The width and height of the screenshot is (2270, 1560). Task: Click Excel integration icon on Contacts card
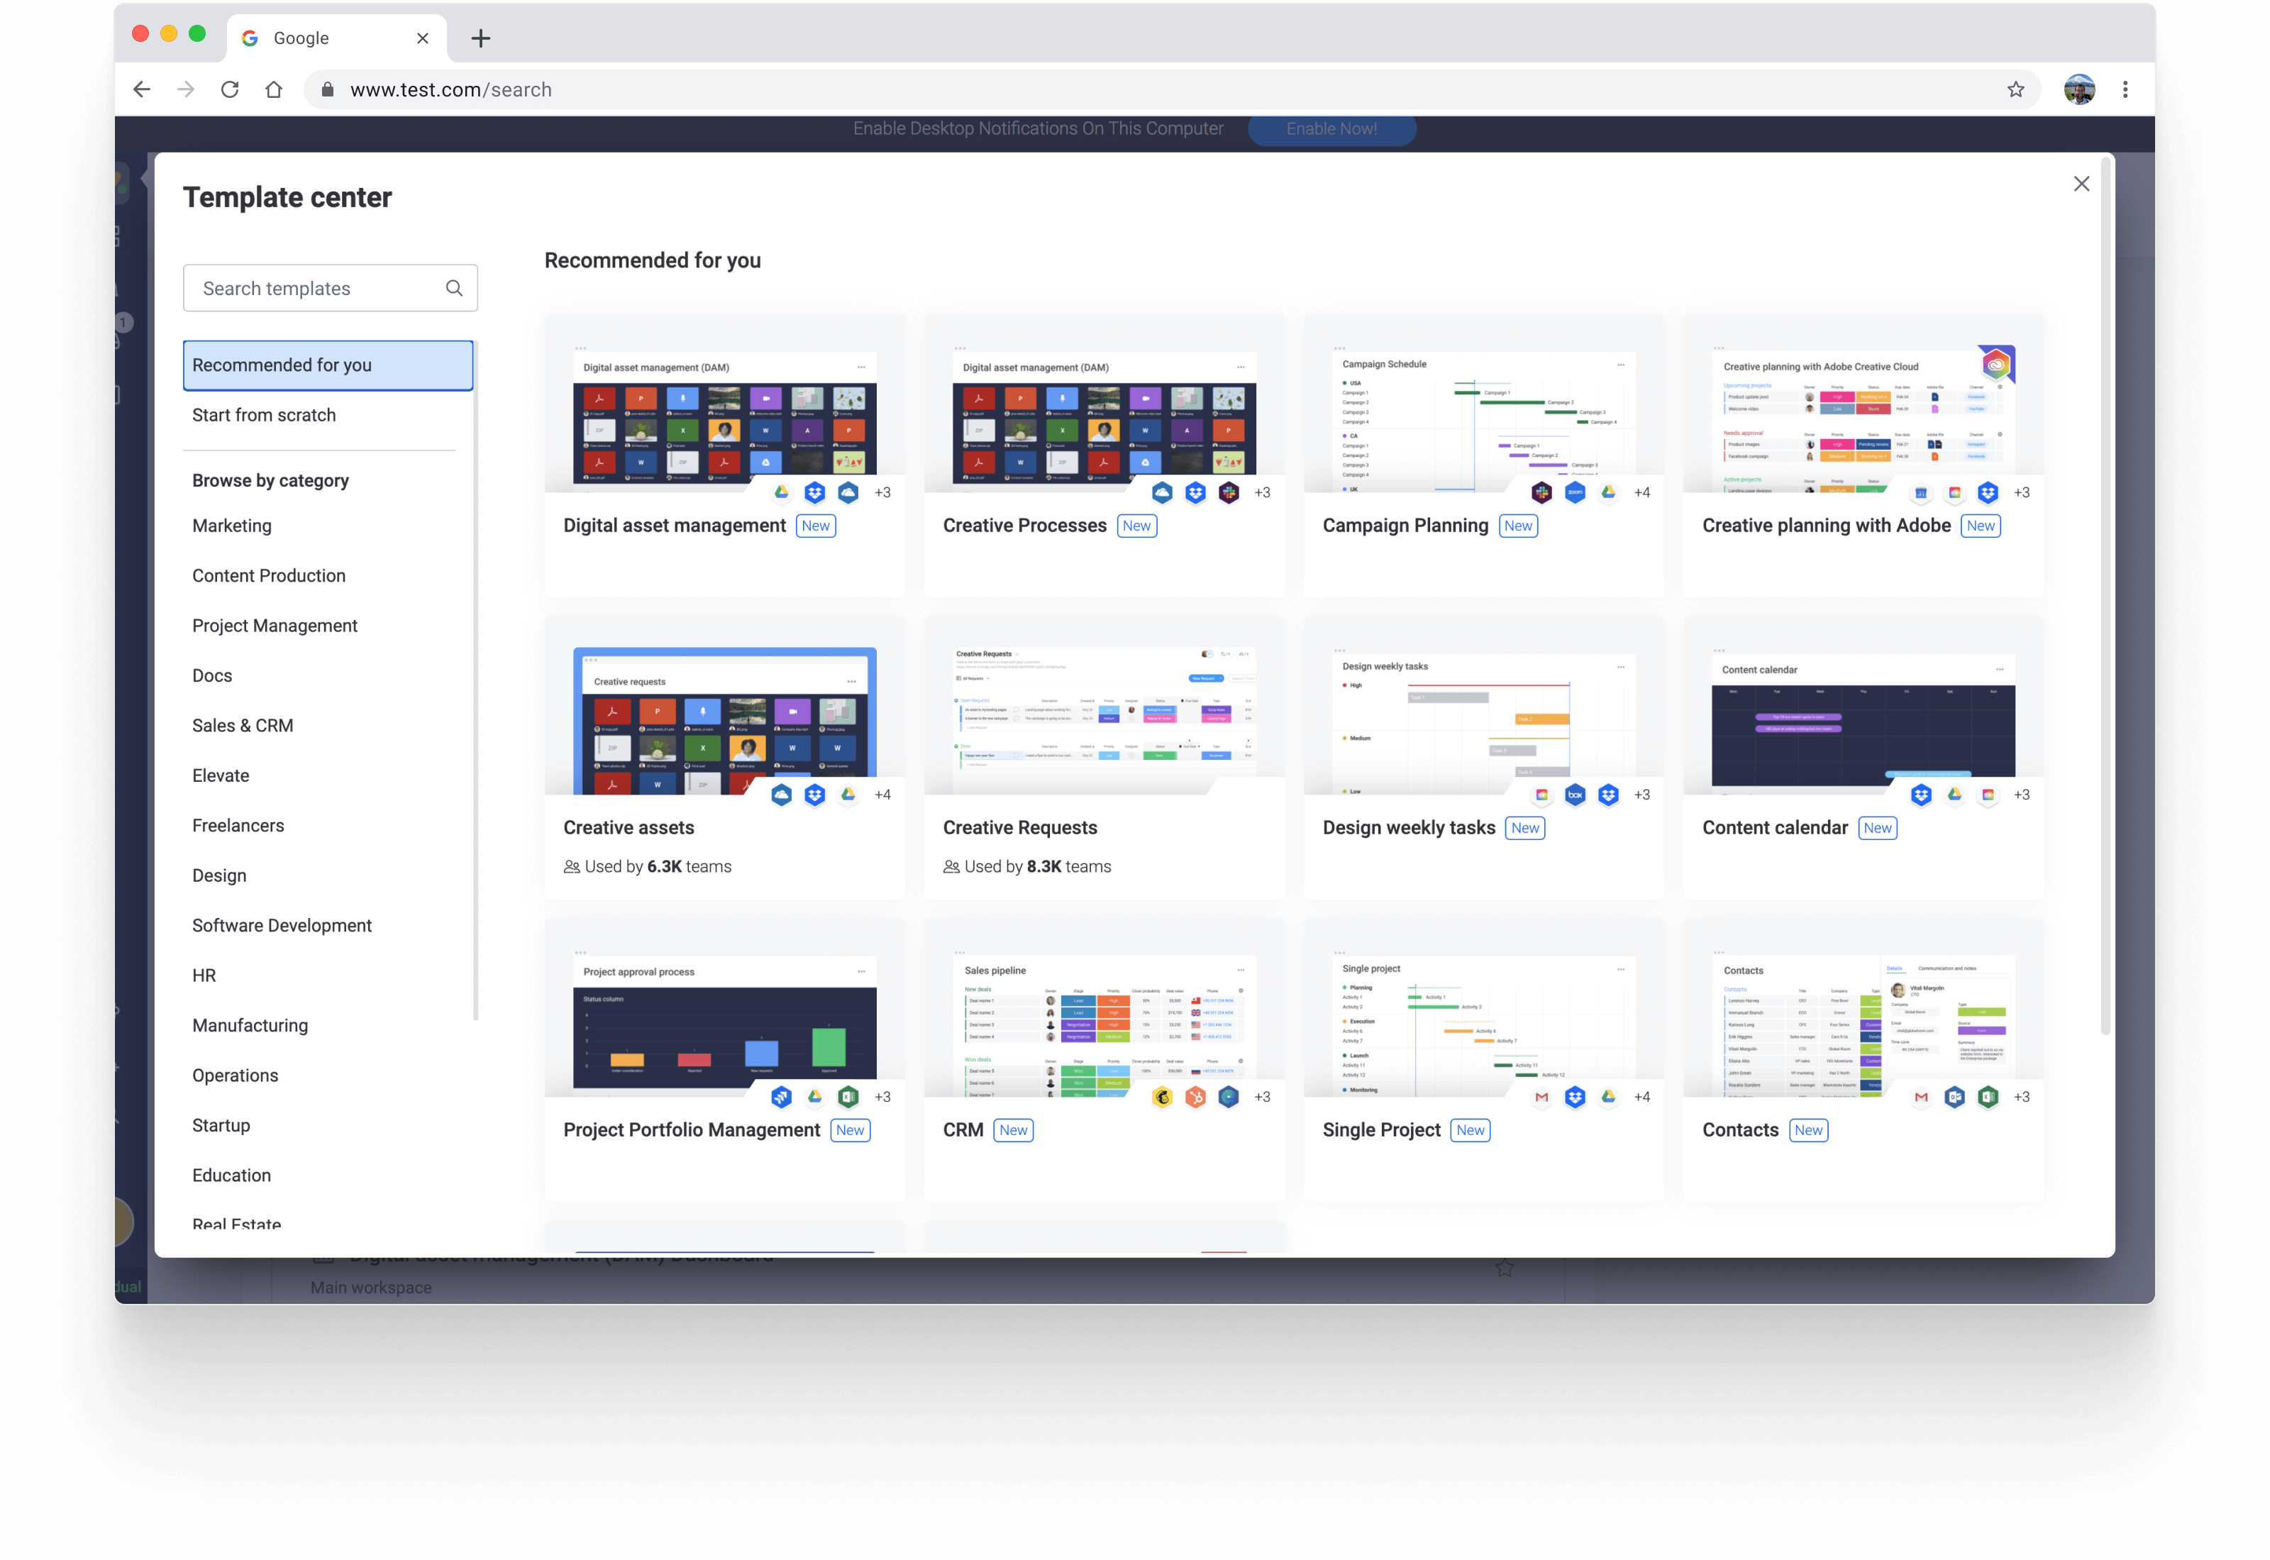tap(1988, 1097)
